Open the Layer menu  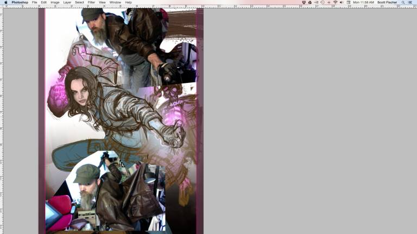pos(67,2)
